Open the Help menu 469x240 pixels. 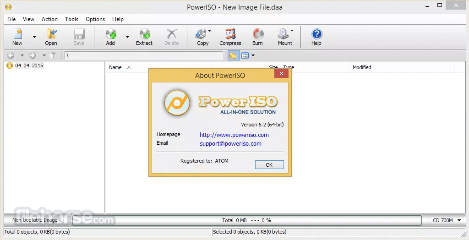118,19
